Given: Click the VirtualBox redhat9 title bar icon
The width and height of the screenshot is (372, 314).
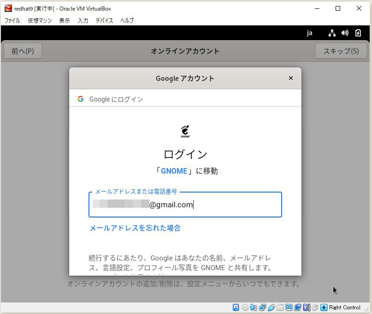Looking at the screenshot, I should point(8,8).
